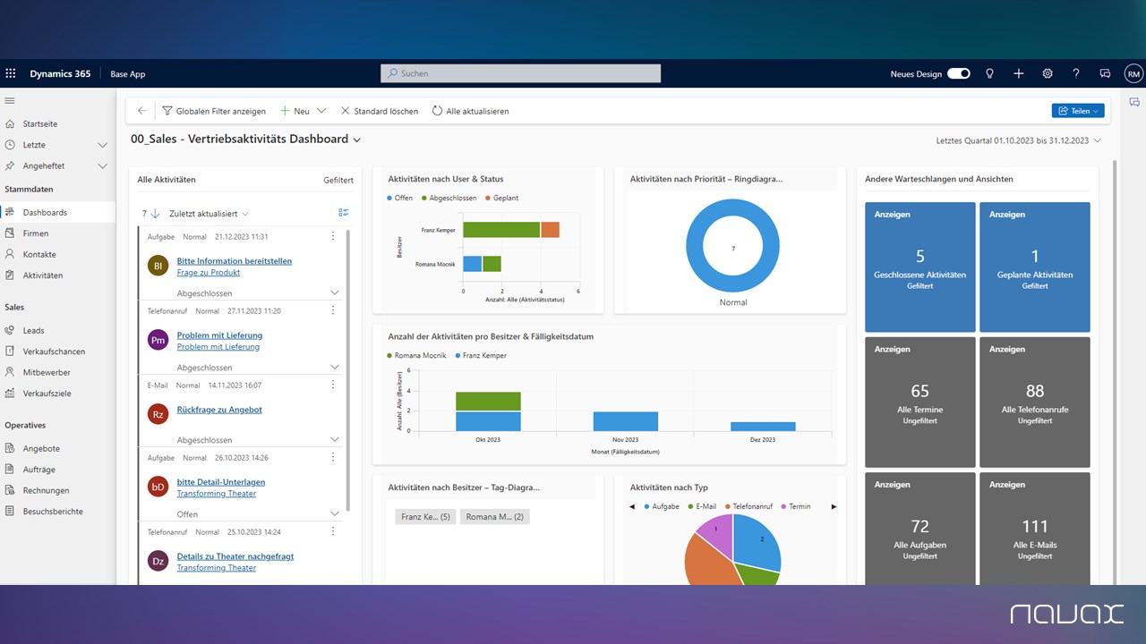This screenshot has width=1146, height=644.
Task: Open more options for 21.12.2023 Aufgabe
Action: click(x=333, y=236)
